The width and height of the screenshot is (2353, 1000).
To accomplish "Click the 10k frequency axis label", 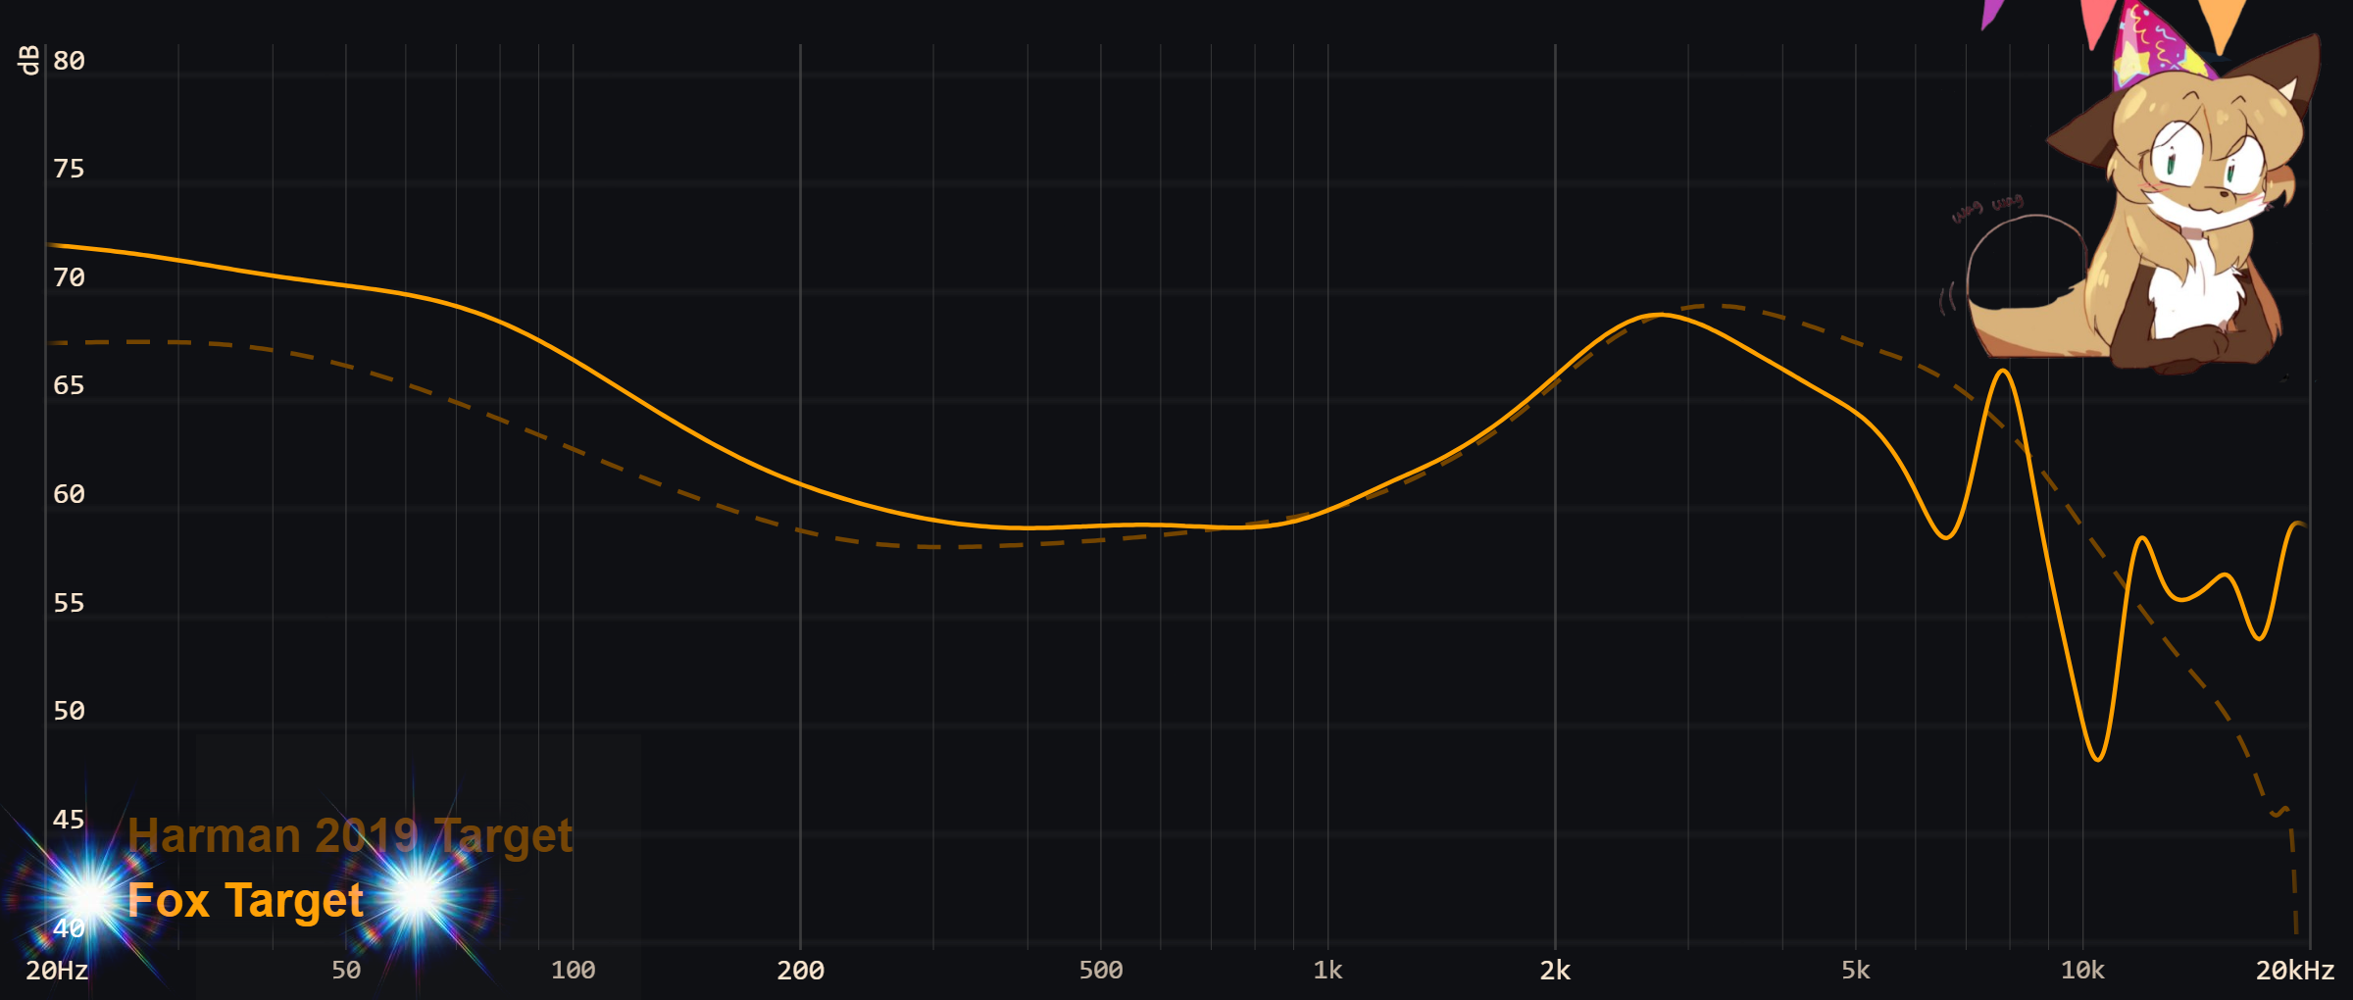I will coord(2082,971).
